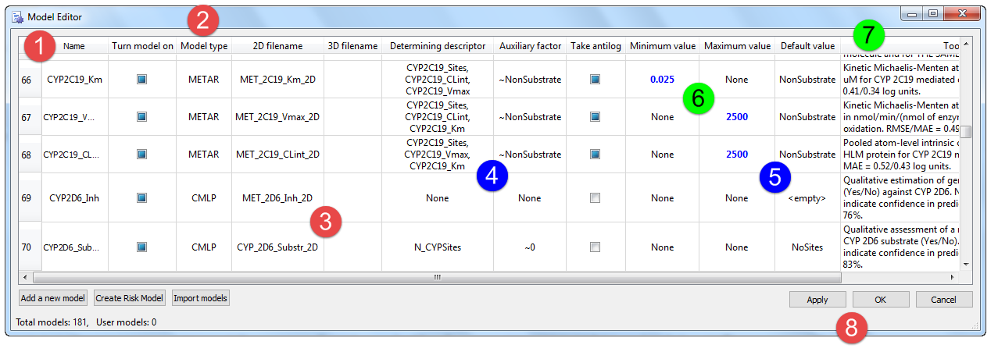The image size is (998, 352).
Task: Click the Take antilog column header
Action: tap(596, 46)
